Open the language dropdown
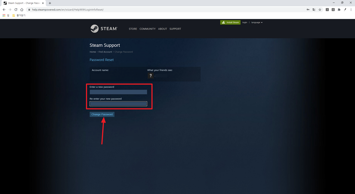 257,22
